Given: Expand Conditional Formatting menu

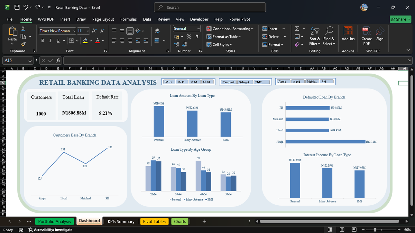Looking at the screenshot, I should click(x=230, y=29).
